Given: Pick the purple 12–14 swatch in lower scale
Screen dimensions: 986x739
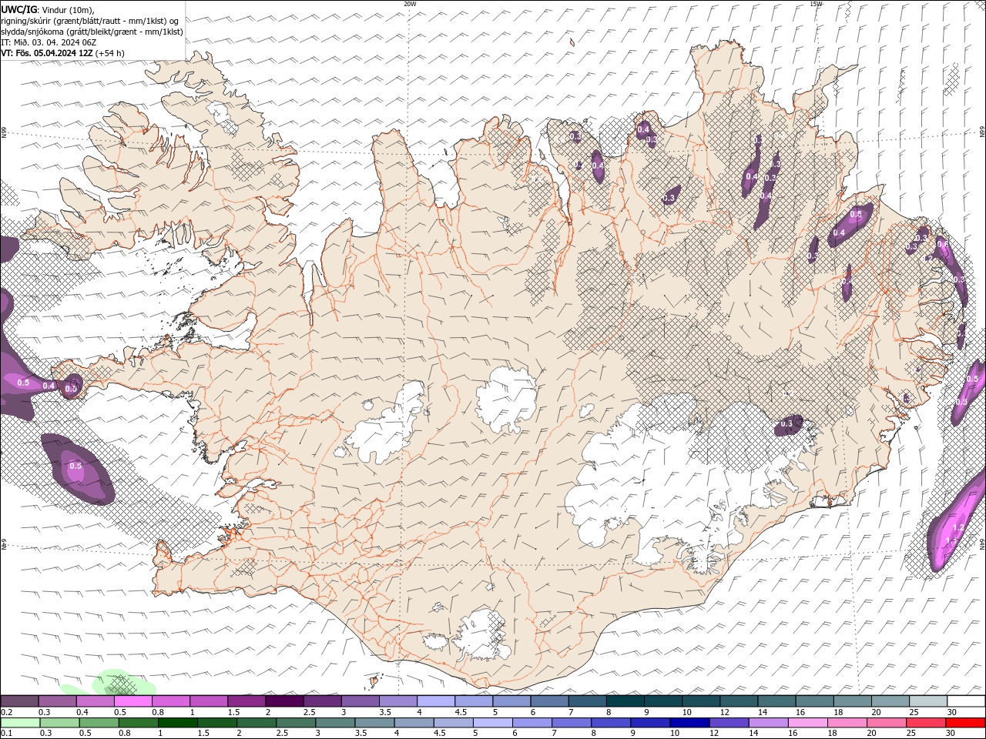Looking at the screenshot, I should pyautogui.click(x=728, y=723).
